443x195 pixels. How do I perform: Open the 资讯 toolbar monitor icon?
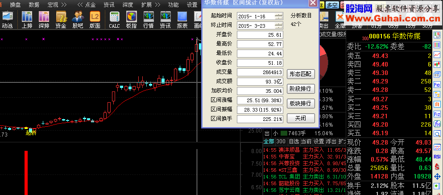(x=165, y=20)
